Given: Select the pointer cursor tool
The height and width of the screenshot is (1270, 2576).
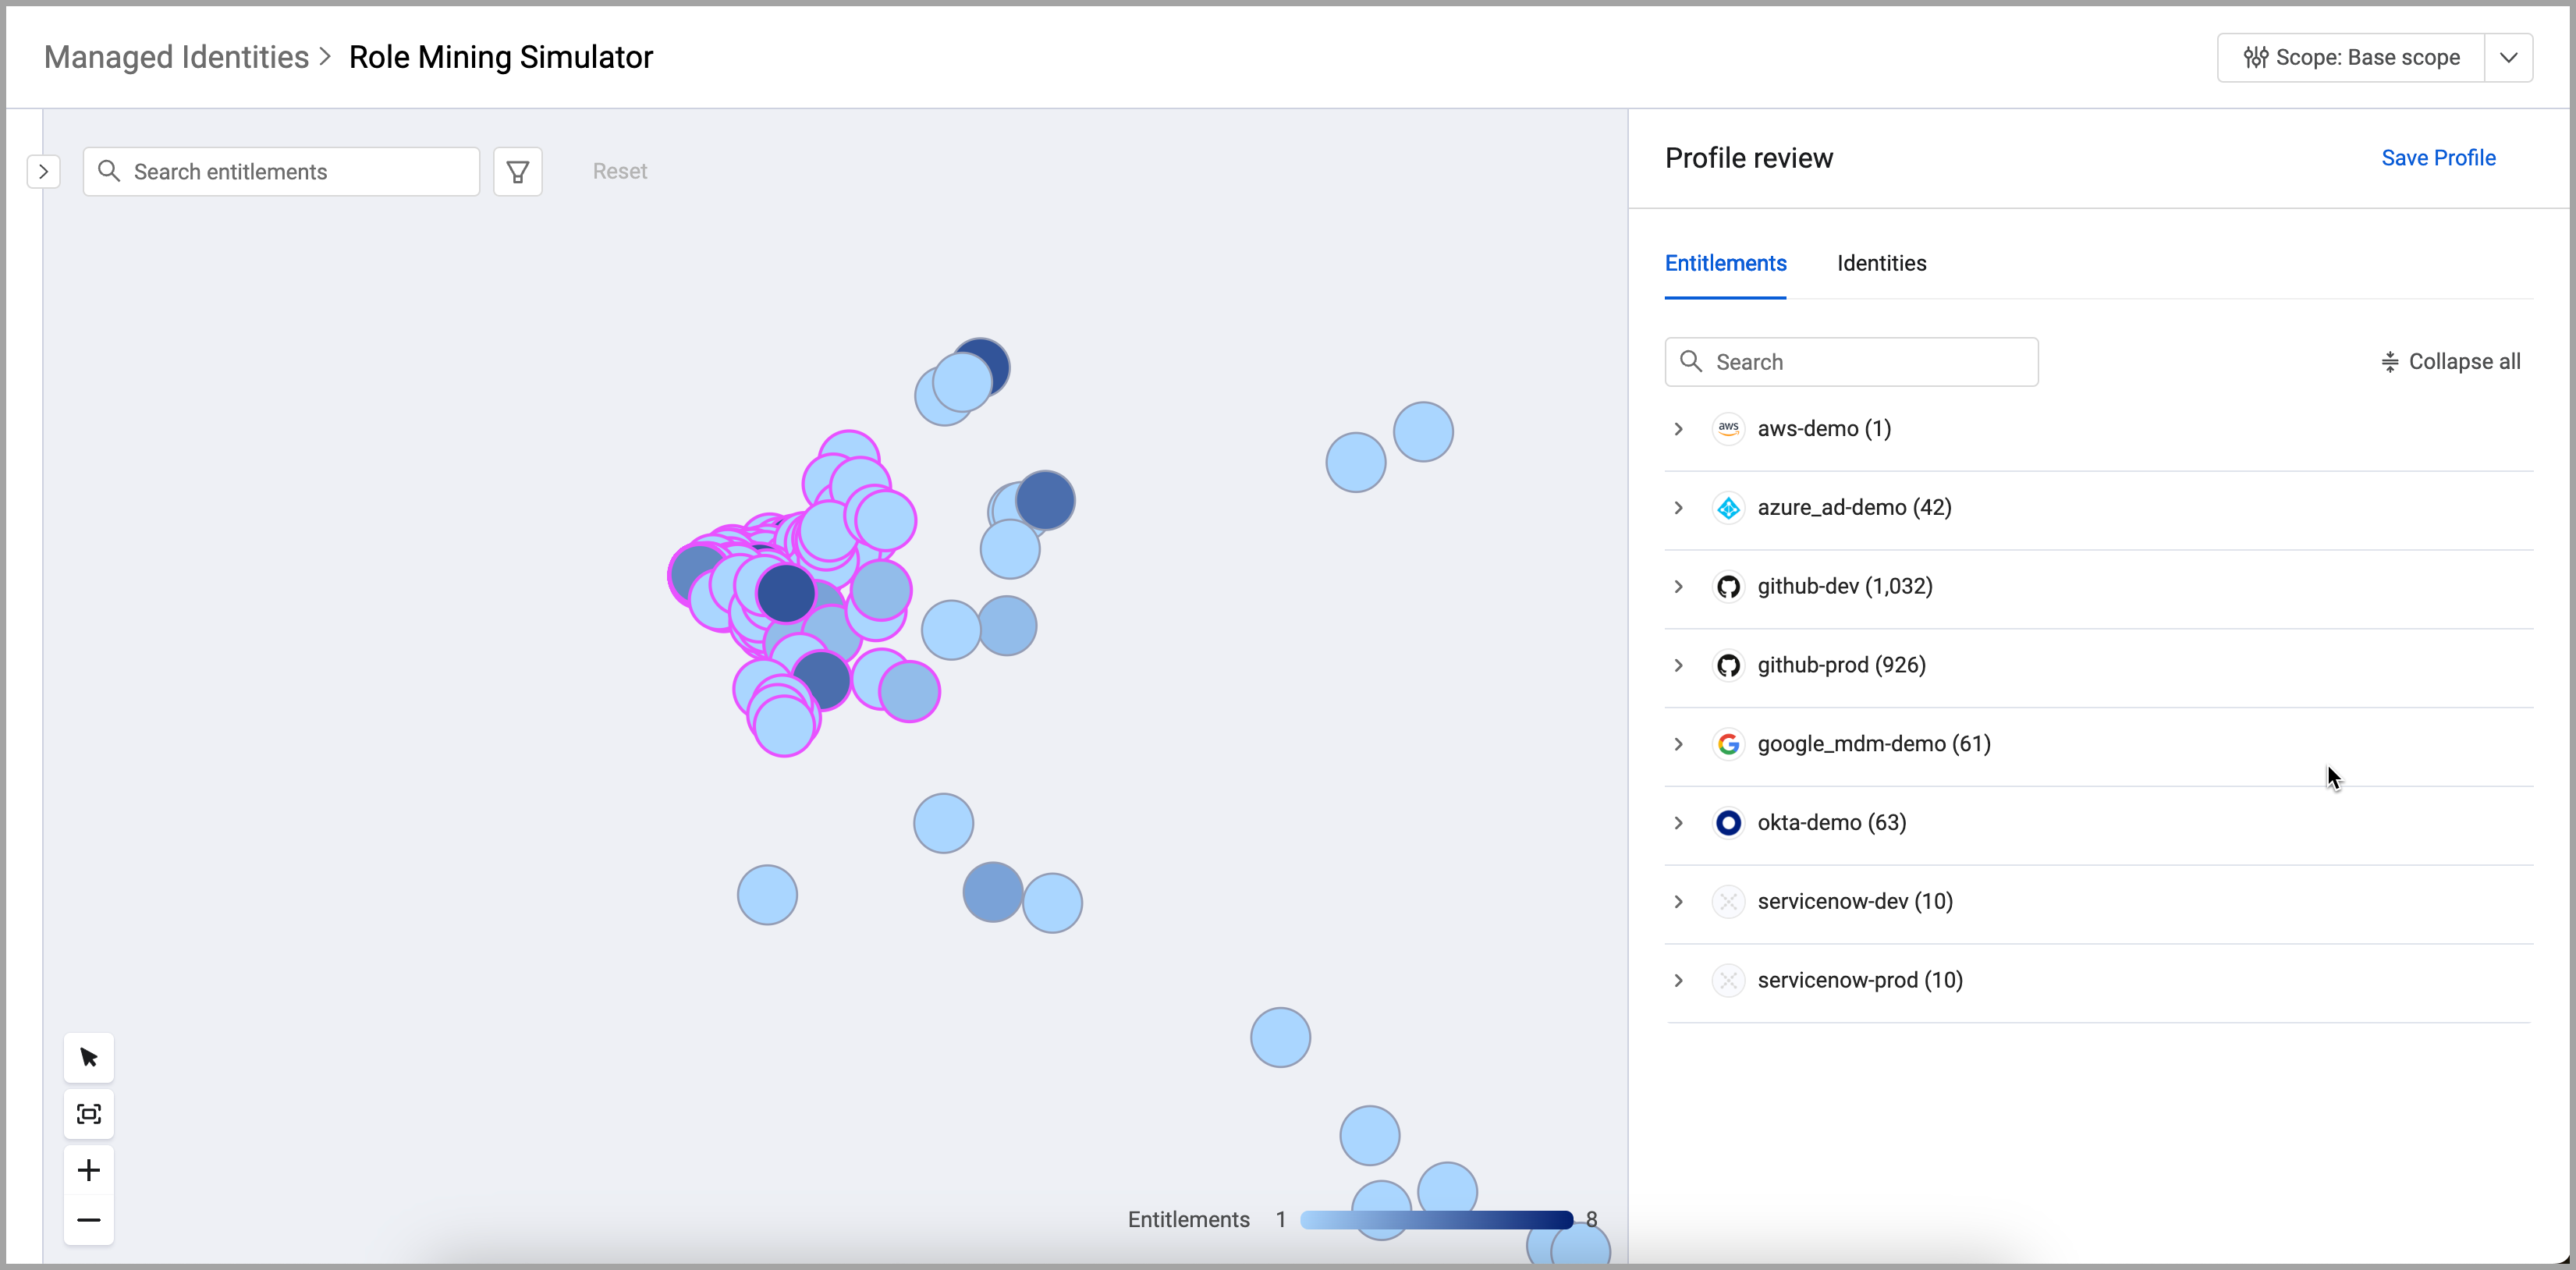Looking at the screenshot, I should pyautogui.click(x=88, y=1057).
